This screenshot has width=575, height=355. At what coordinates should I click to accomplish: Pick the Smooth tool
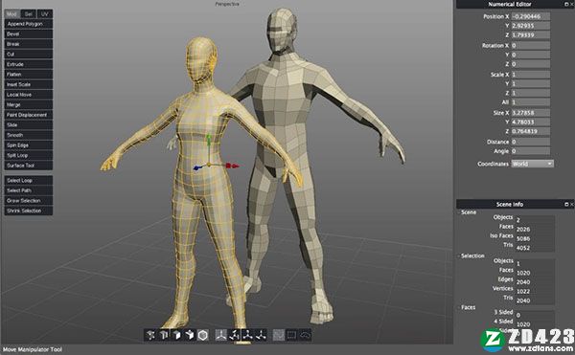pos(29,135)
